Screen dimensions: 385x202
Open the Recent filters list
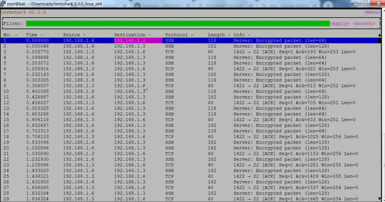[x=364, y=24]
